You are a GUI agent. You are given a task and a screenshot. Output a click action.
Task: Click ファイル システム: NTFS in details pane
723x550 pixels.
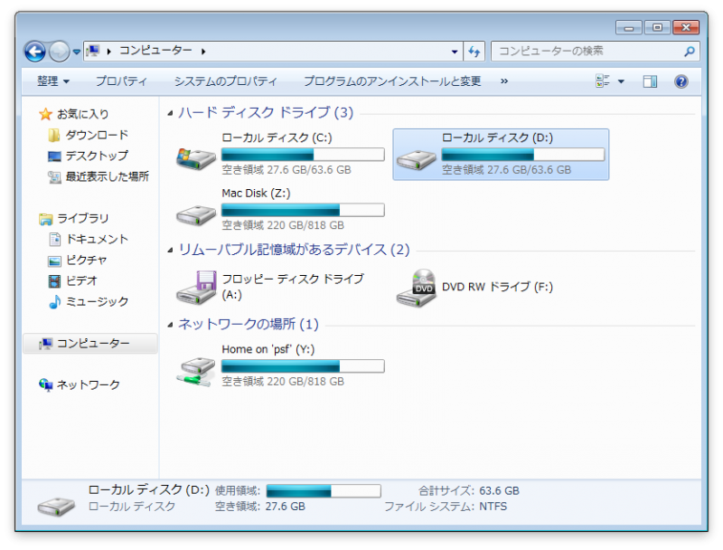[x=446, y=507]
